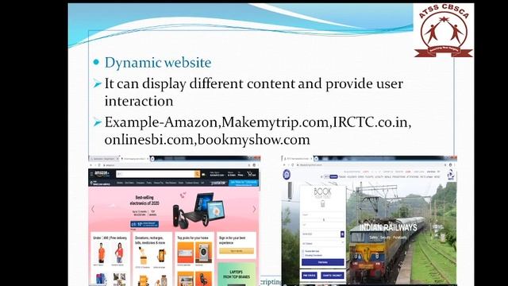Click Donations, recharges, bills card heading
This screenshot has width=508, height=286.
tap(150, 240)
